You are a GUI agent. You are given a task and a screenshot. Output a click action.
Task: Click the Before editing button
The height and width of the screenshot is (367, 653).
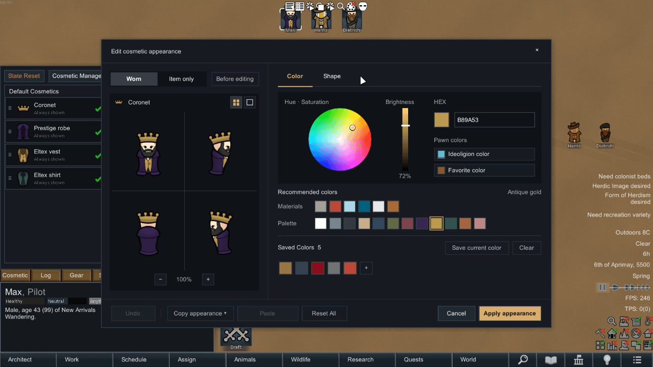coord(235,79)
